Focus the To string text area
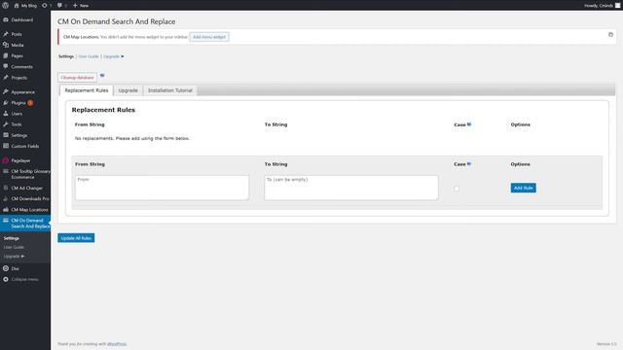 point(351,188)
